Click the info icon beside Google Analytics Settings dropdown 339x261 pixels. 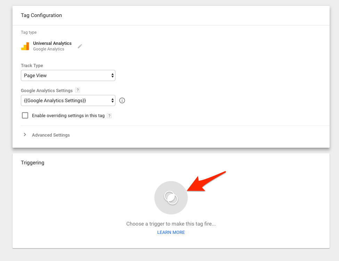pyautogui.click(x=122, y=100)
